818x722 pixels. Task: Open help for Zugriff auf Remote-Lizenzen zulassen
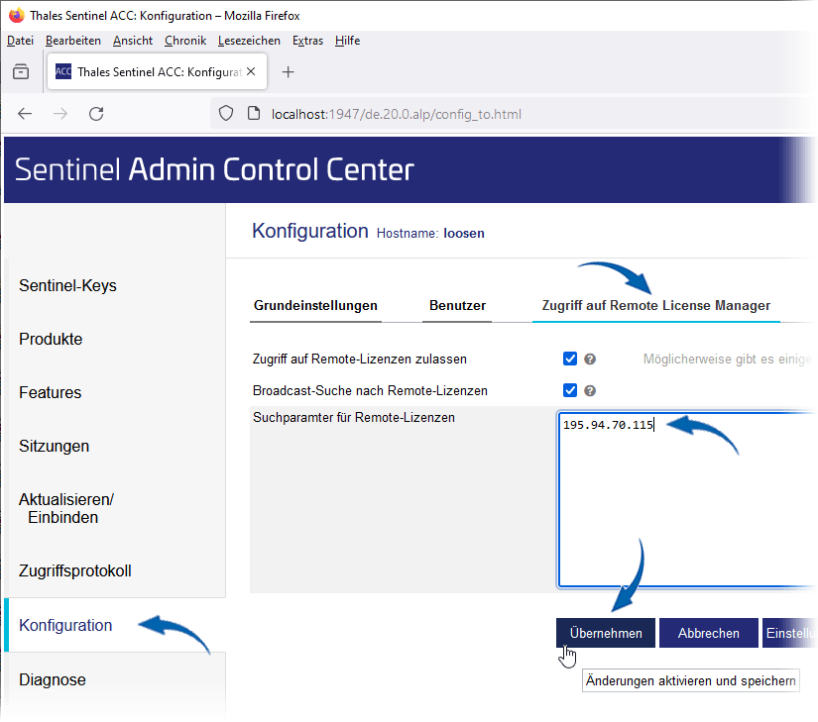click(590, 359)
